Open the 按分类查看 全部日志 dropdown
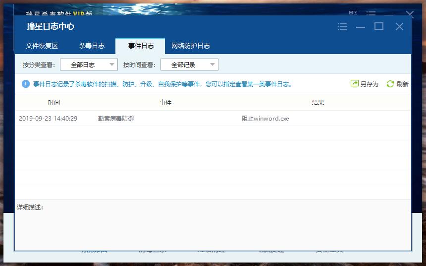The width and height of the screenshot is (426, 266). (89, 65)
